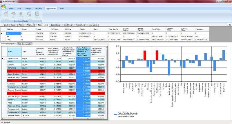The image size is (232, 124).
Task: Close the document tab panel with X
Action: [230, 25]
